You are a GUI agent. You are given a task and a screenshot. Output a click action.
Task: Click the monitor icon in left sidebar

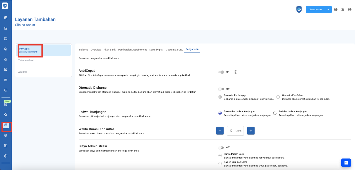[x=6, y=90]
